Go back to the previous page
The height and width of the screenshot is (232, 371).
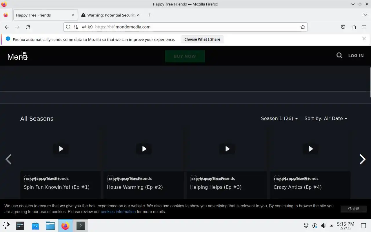pos(7,27)
